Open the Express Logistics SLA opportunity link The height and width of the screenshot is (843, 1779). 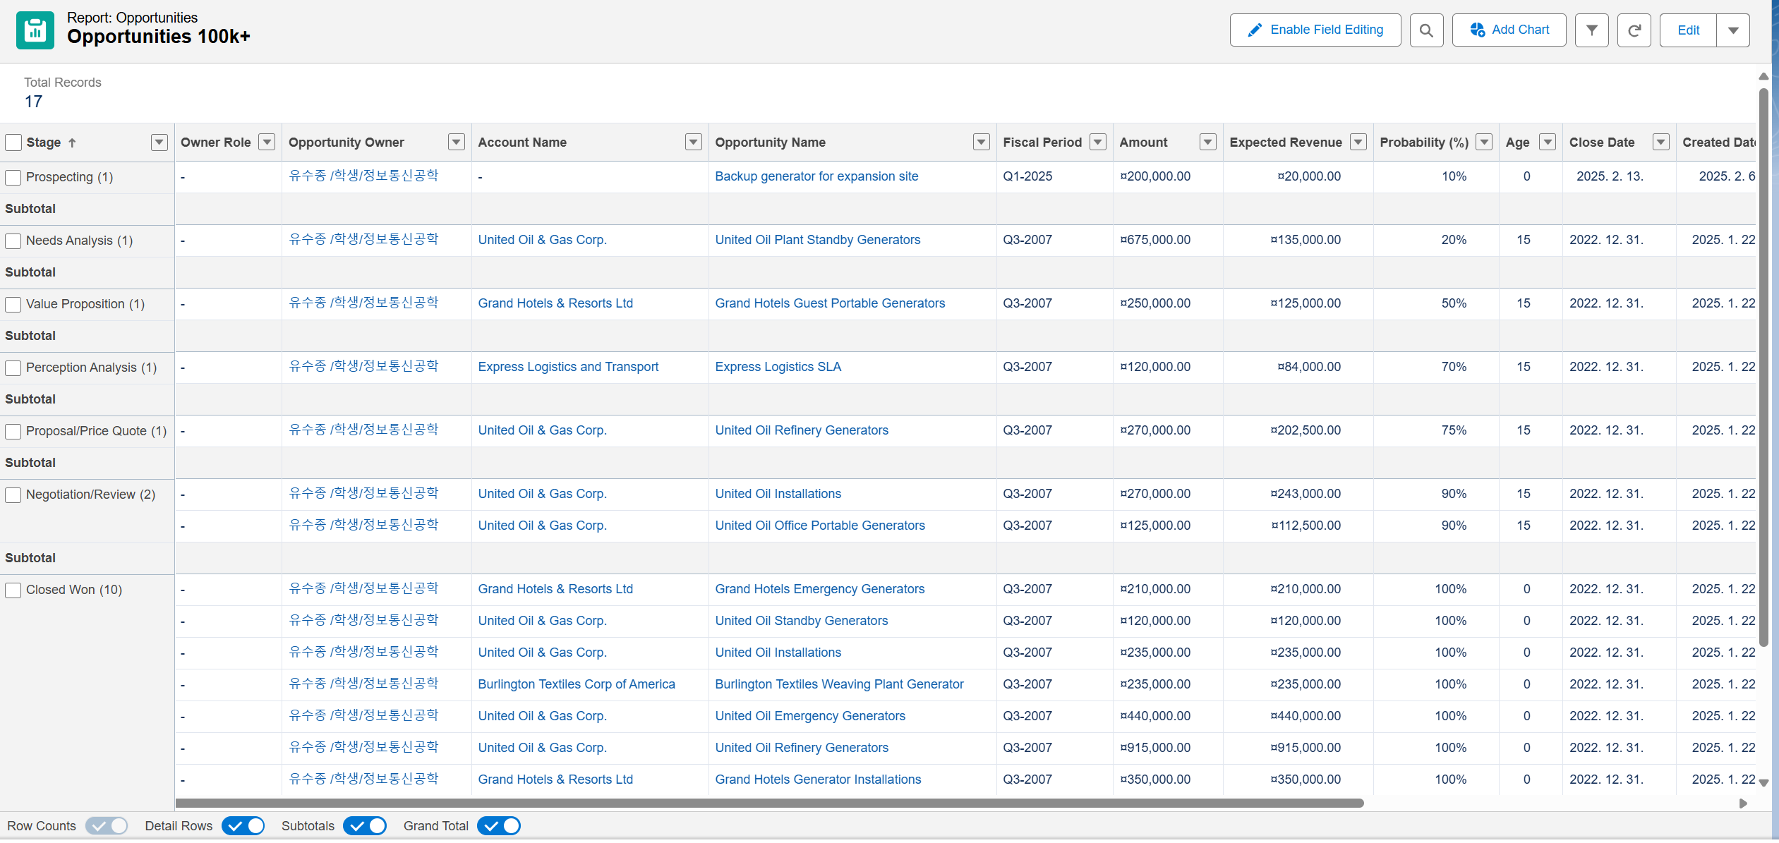778,367
